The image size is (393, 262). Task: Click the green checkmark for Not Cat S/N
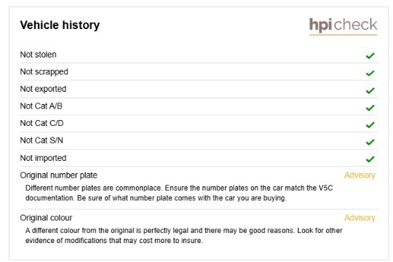pyautogui.click(x=370, y=142)
